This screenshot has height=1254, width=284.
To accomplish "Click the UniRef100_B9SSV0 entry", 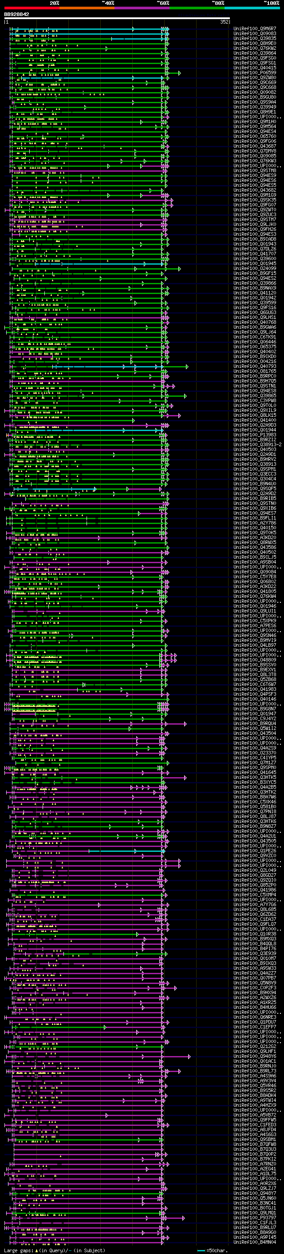I will (x=255, y=665).
